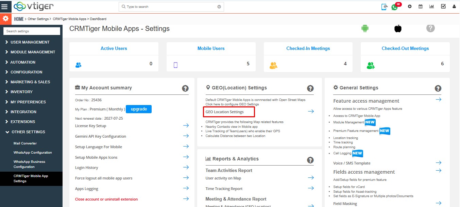Image resolution: width=460 pixels, height=207 pixels.
Task: Click the Apple iOS app icon
Action: pyautogui.click(x=398, y=29)
